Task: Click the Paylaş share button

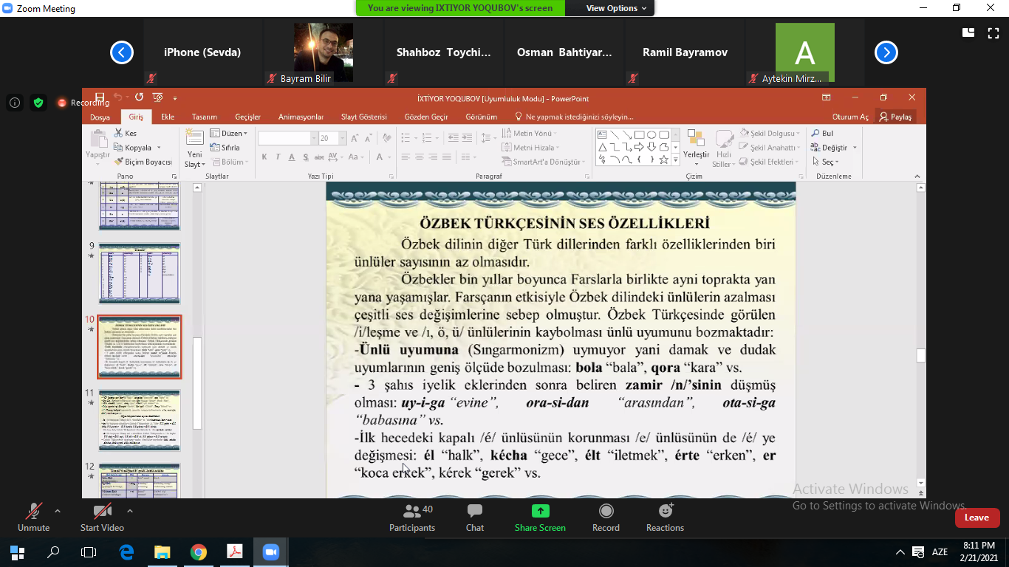Action: click(x=895, y=117)
